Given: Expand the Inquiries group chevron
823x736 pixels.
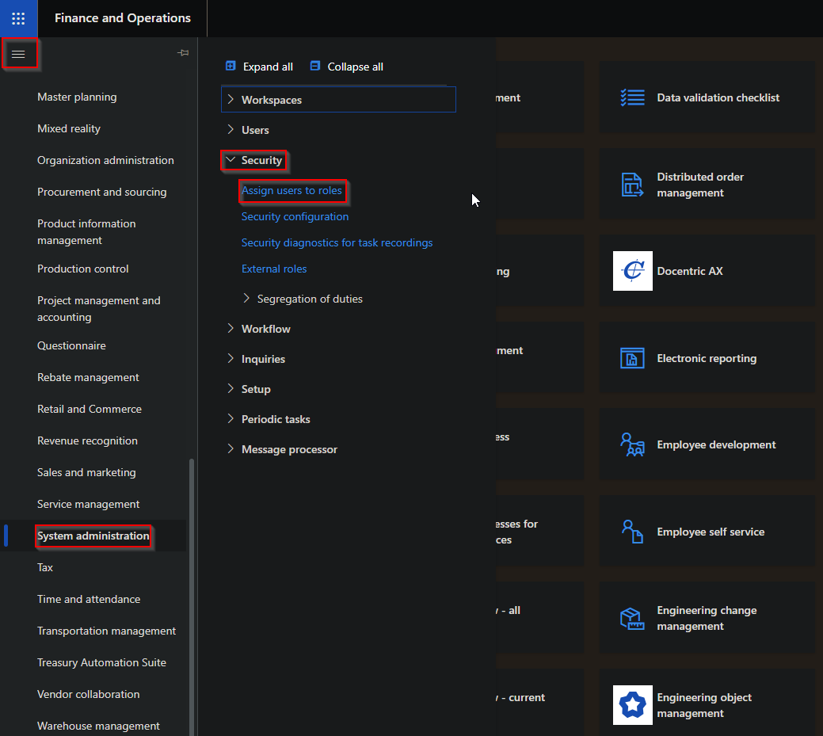Looking at the screenshot, I should (x=231, y=359).
